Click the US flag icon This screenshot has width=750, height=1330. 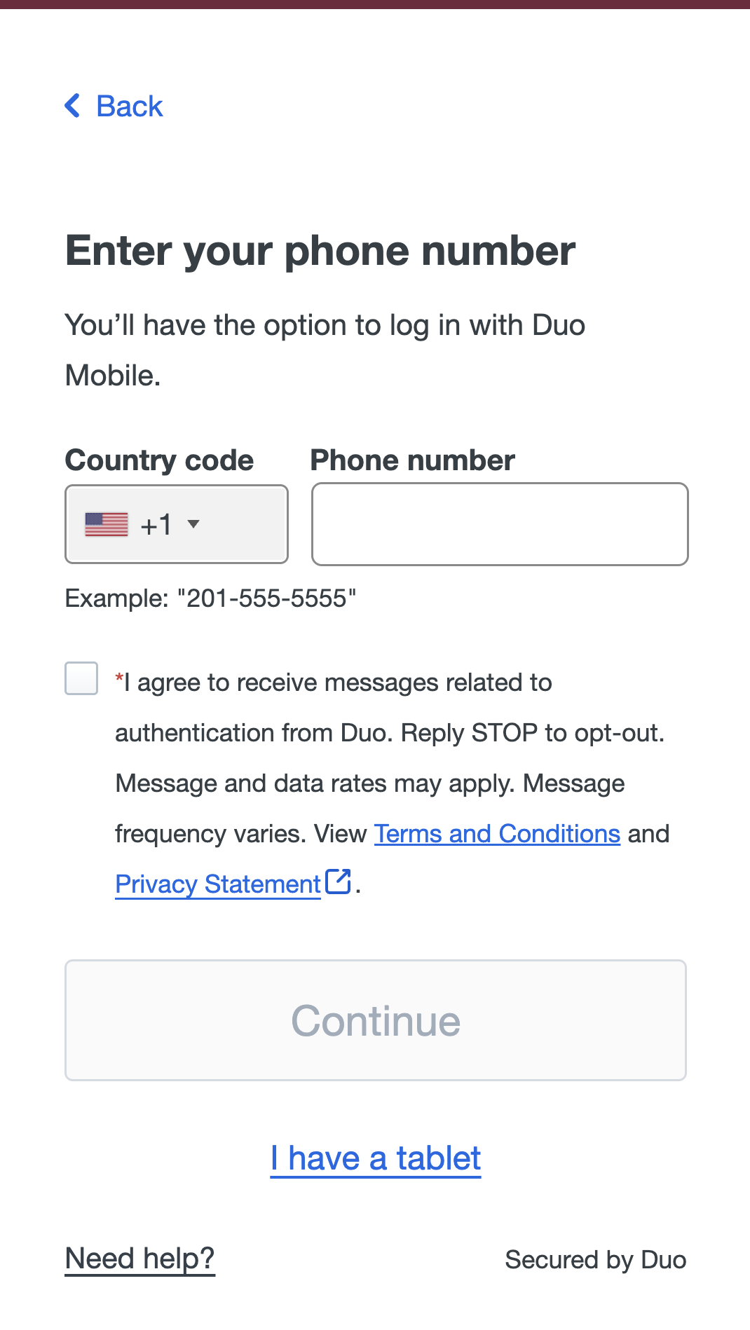click(x=107, y=524)
